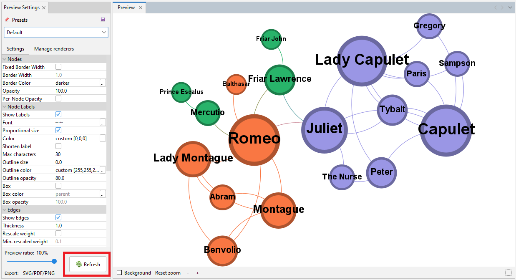Enable the Fixed Border Width checkbox
Viewport: 516px width, 280px height.
click(x=58, y=67)
